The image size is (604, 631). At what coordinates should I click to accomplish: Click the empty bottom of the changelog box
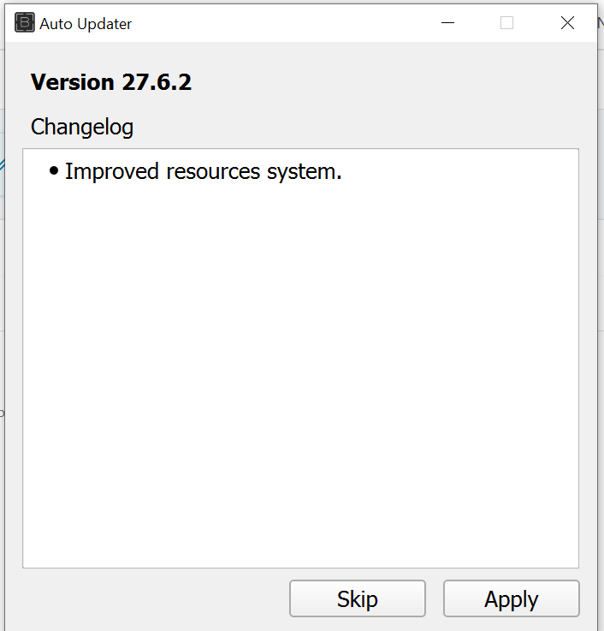(x=300, y=539)
